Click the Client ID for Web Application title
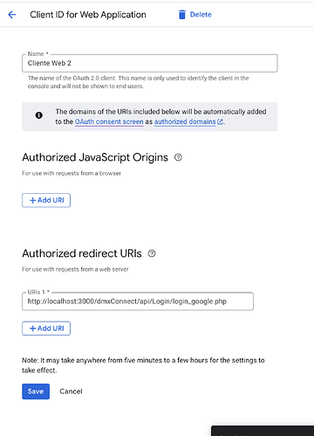The height and width of the screenshot is (436, 314). click(88, 15)
